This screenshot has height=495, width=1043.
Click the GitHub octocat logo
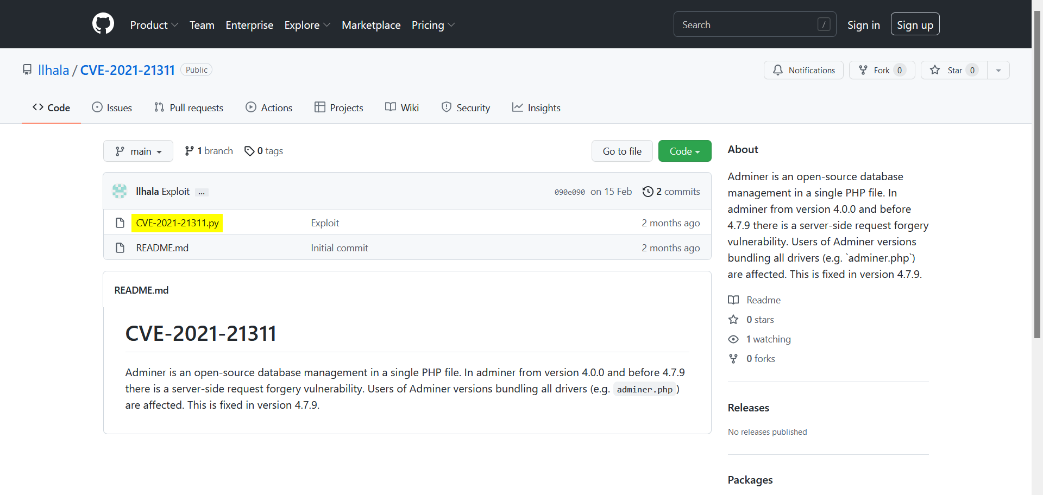pos(103,24)
